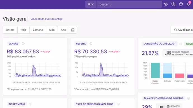The width and height of the screenshot is (193, 108).
Task: Select the Ontem period tab
Action: coord(10,30)
